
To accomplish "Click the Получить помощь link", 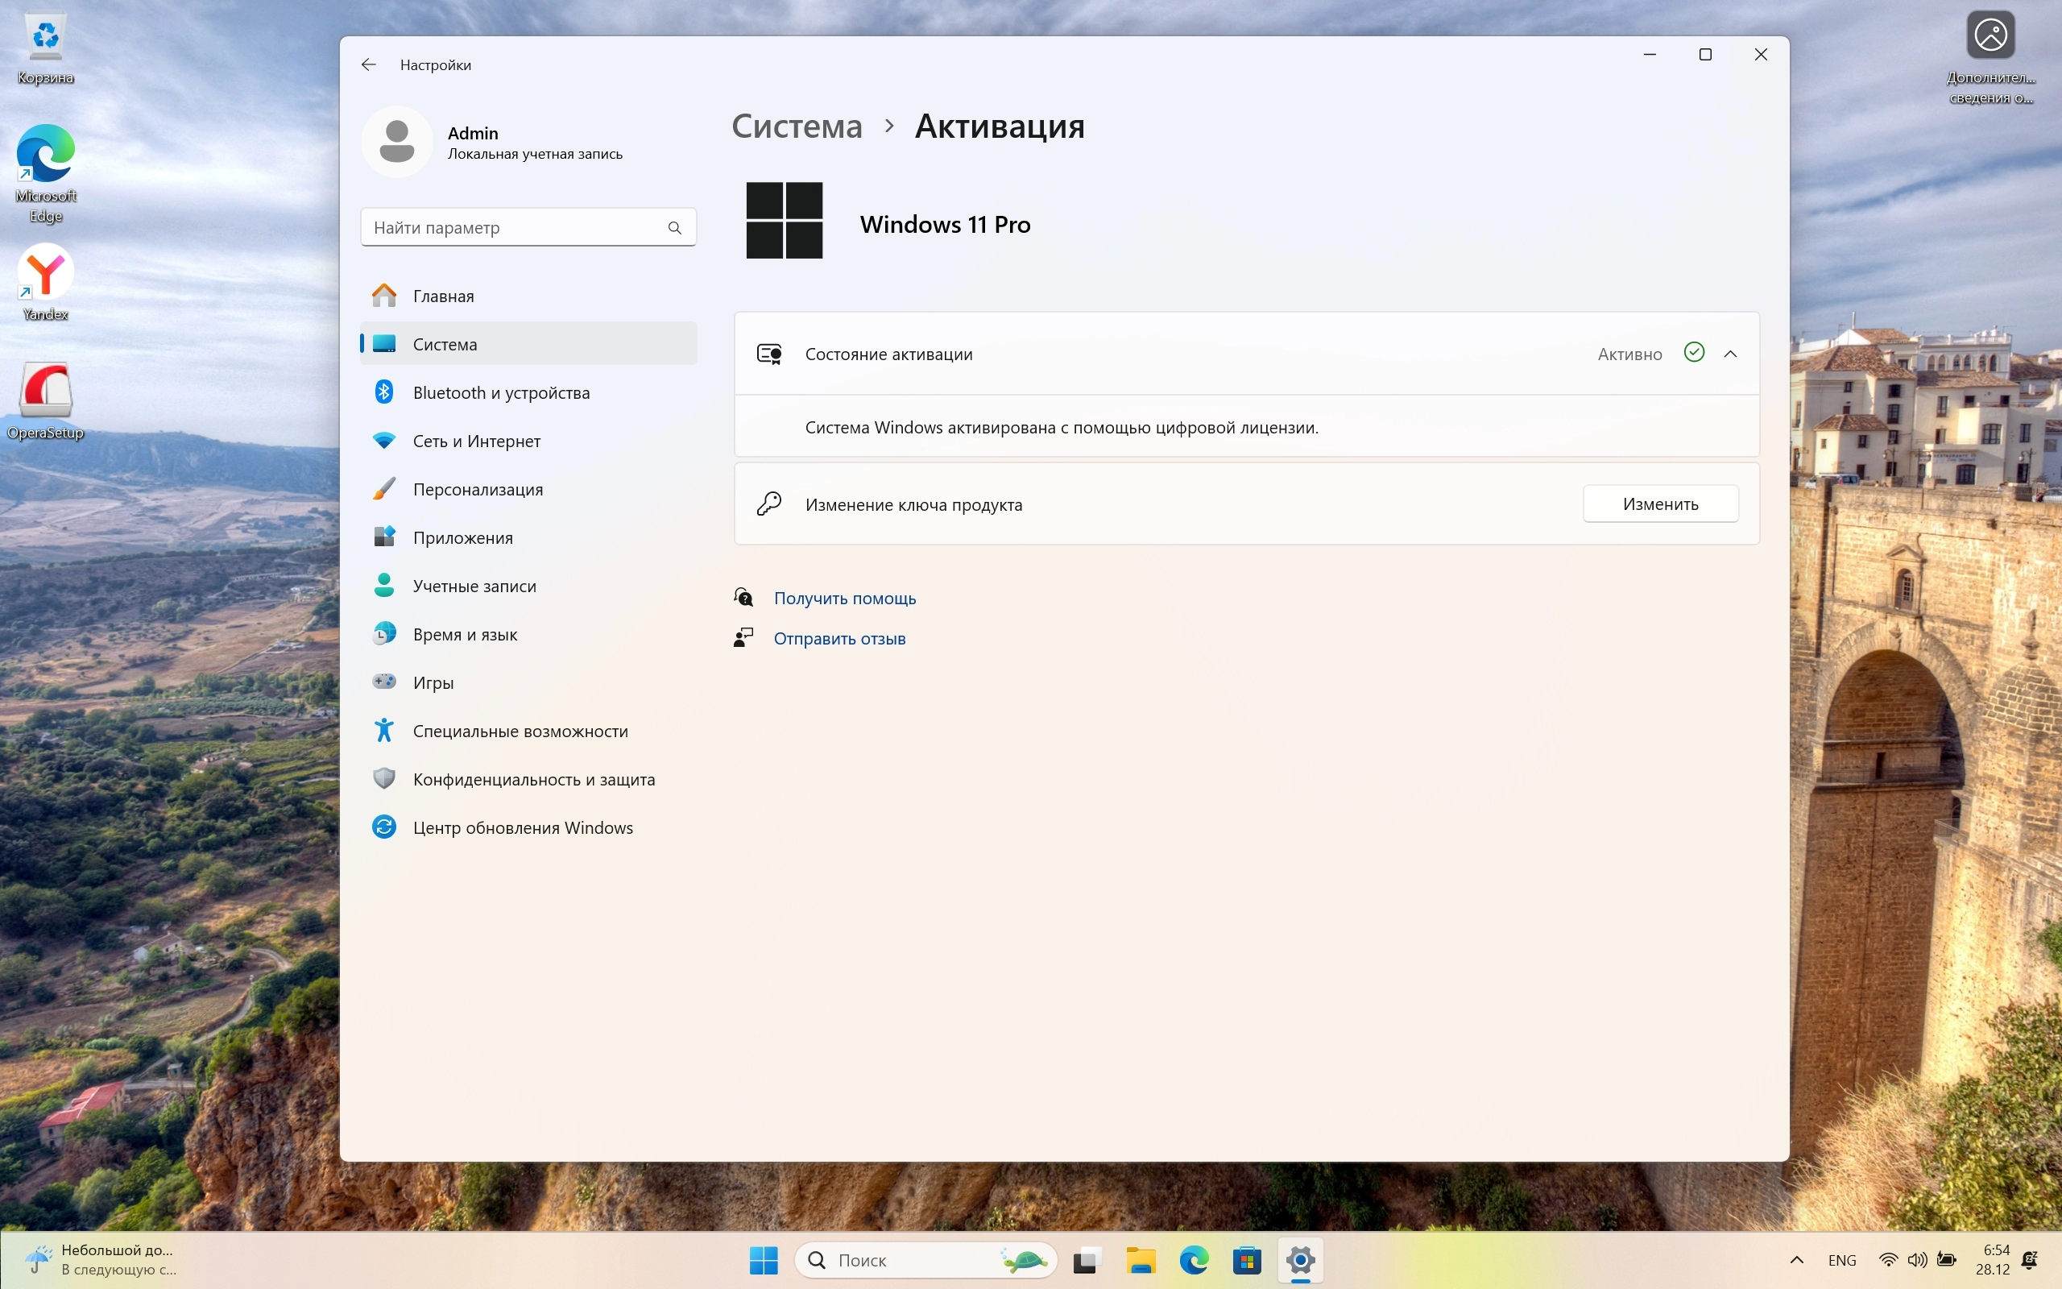I will 844,599.
